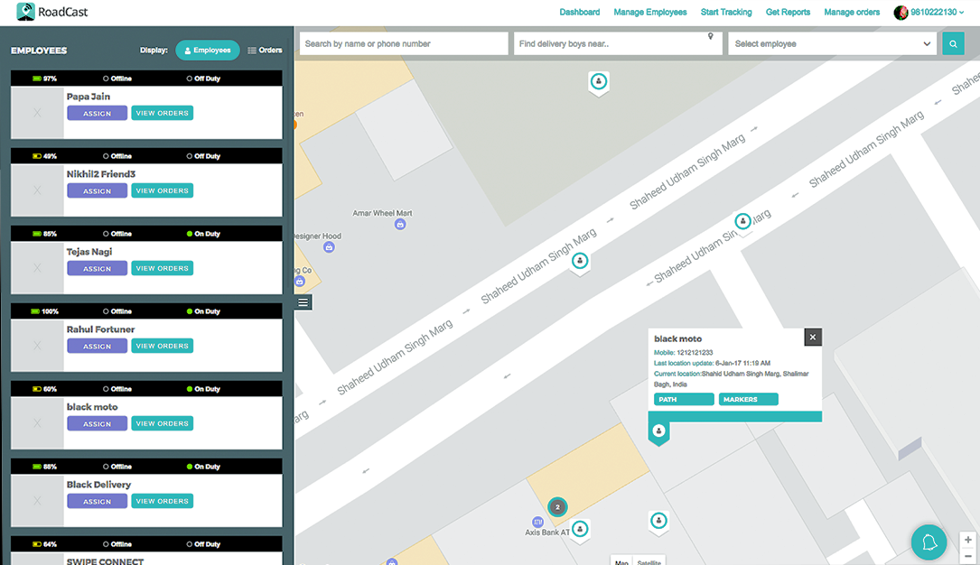
Task: View orders of Rahul Fortuner
Action: (x=162, y=346)
